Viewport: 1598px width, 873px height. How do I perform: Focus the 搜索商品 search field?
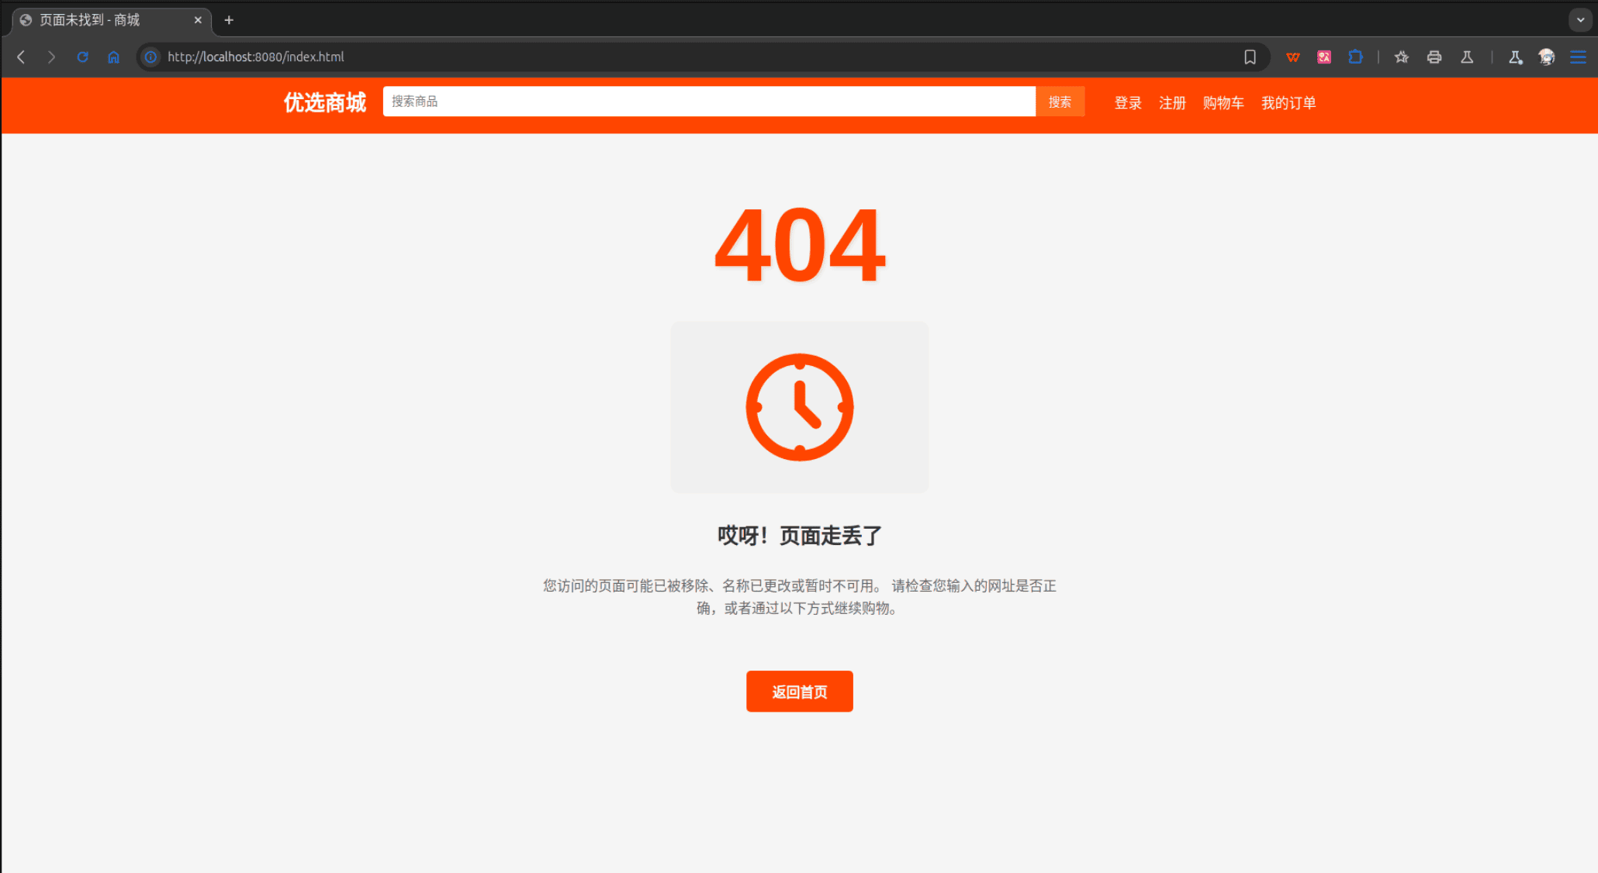coord(709,102)
